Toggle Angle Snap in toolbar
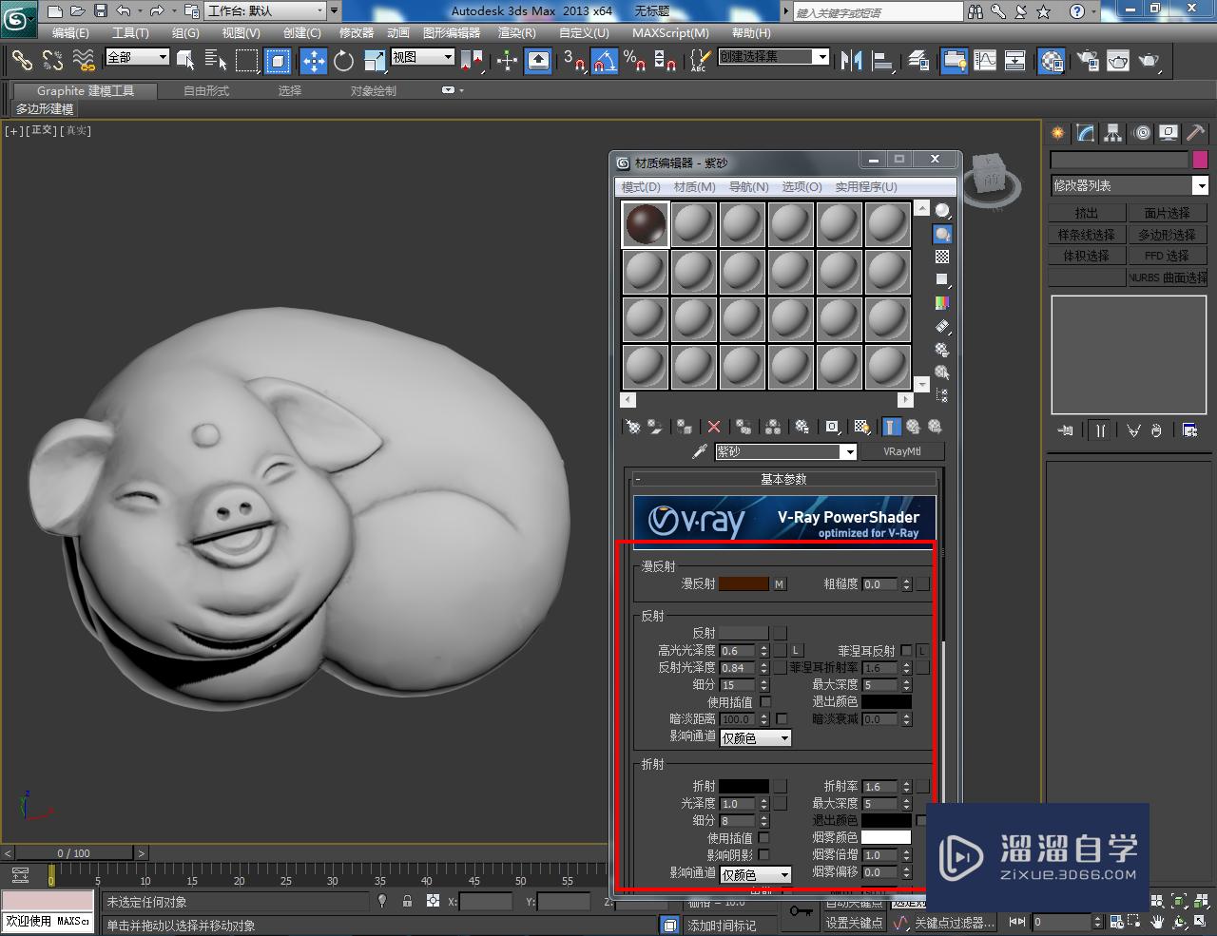This screenshot has width=1217, height=936. tap(605, 61)
